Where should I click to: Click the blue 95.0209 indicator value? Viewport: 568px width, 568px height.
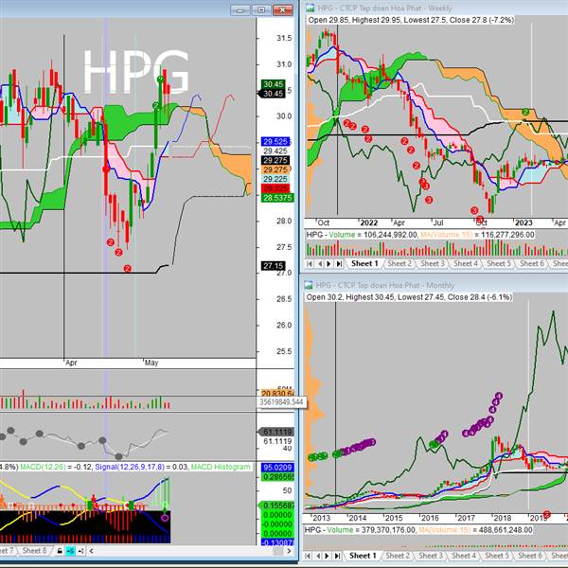[x=277, y=468]
